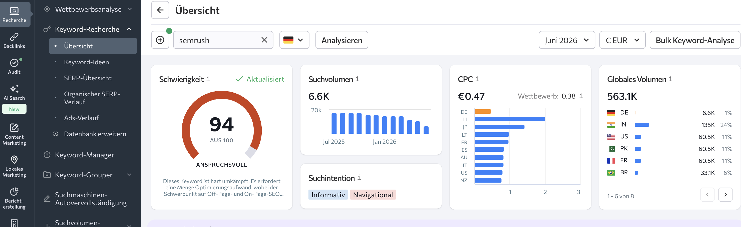The height and width of the screenshot is (227, 741).
Task: Click the info icon next to Suchintention
Action: 359,177
